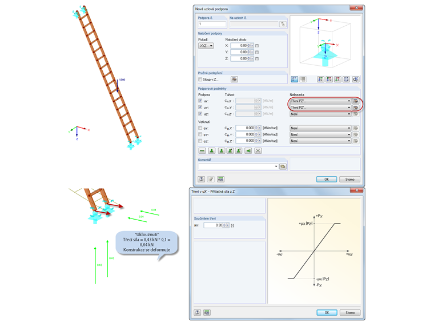434x326 pixels.
Task: Uncheck the uY' support checkbox
Action: click(200, 108)
